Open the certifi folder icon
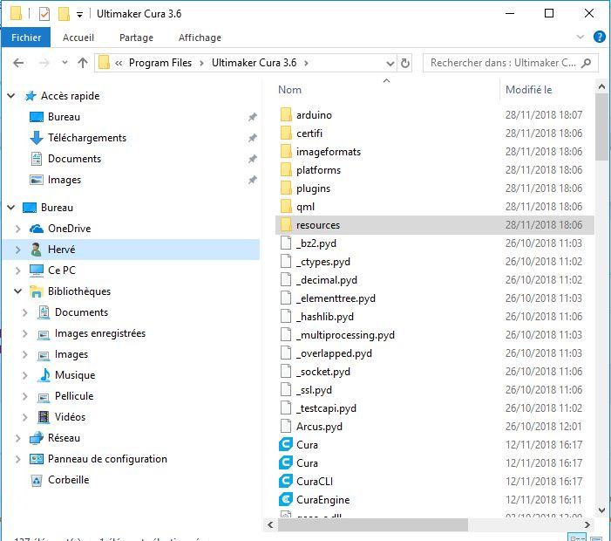The image size is (611, 541). (x=286, y=133)
